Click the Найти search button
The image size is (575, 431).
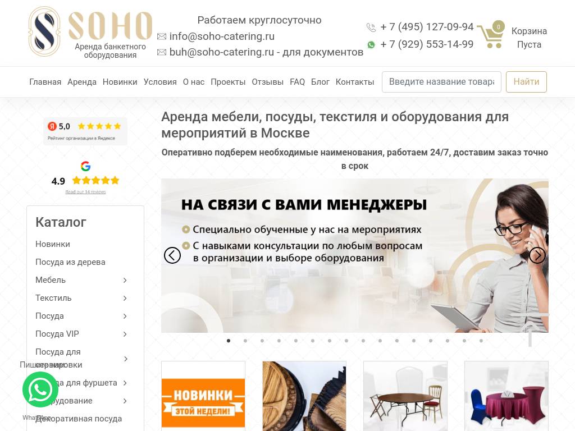(x=526, y=82)
